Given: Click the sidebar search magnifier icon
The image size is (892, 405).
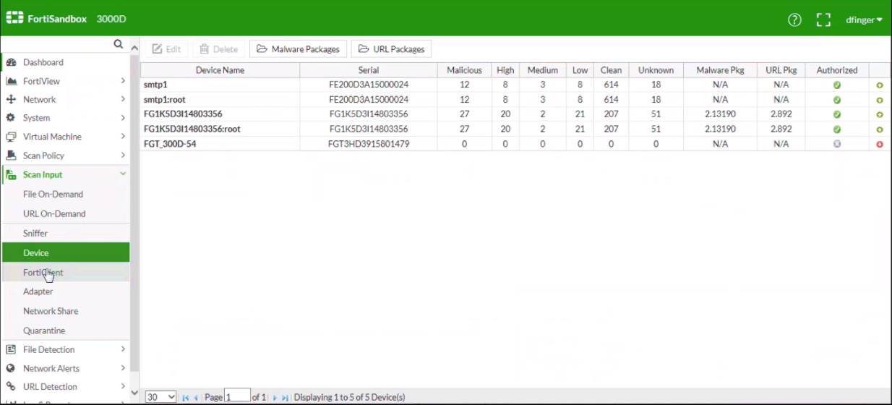Looking at the screenshot, I should (119, 44).
